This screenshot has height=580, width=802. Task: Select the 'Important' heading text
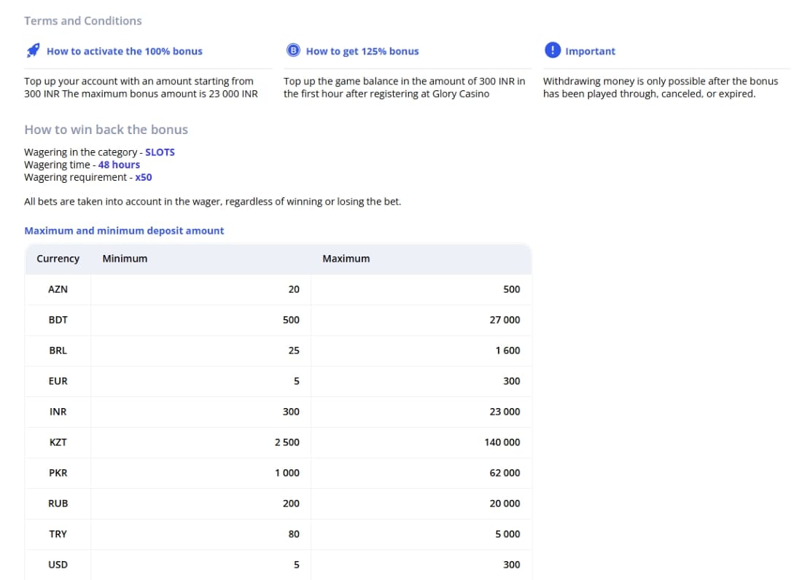click(591, 51)
